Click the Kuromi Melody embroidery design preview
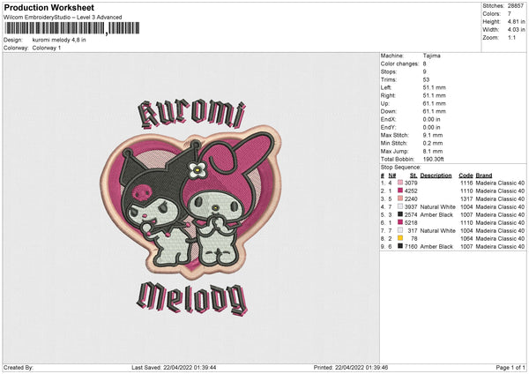Screen dimensions: 529x374 (191, 207)
